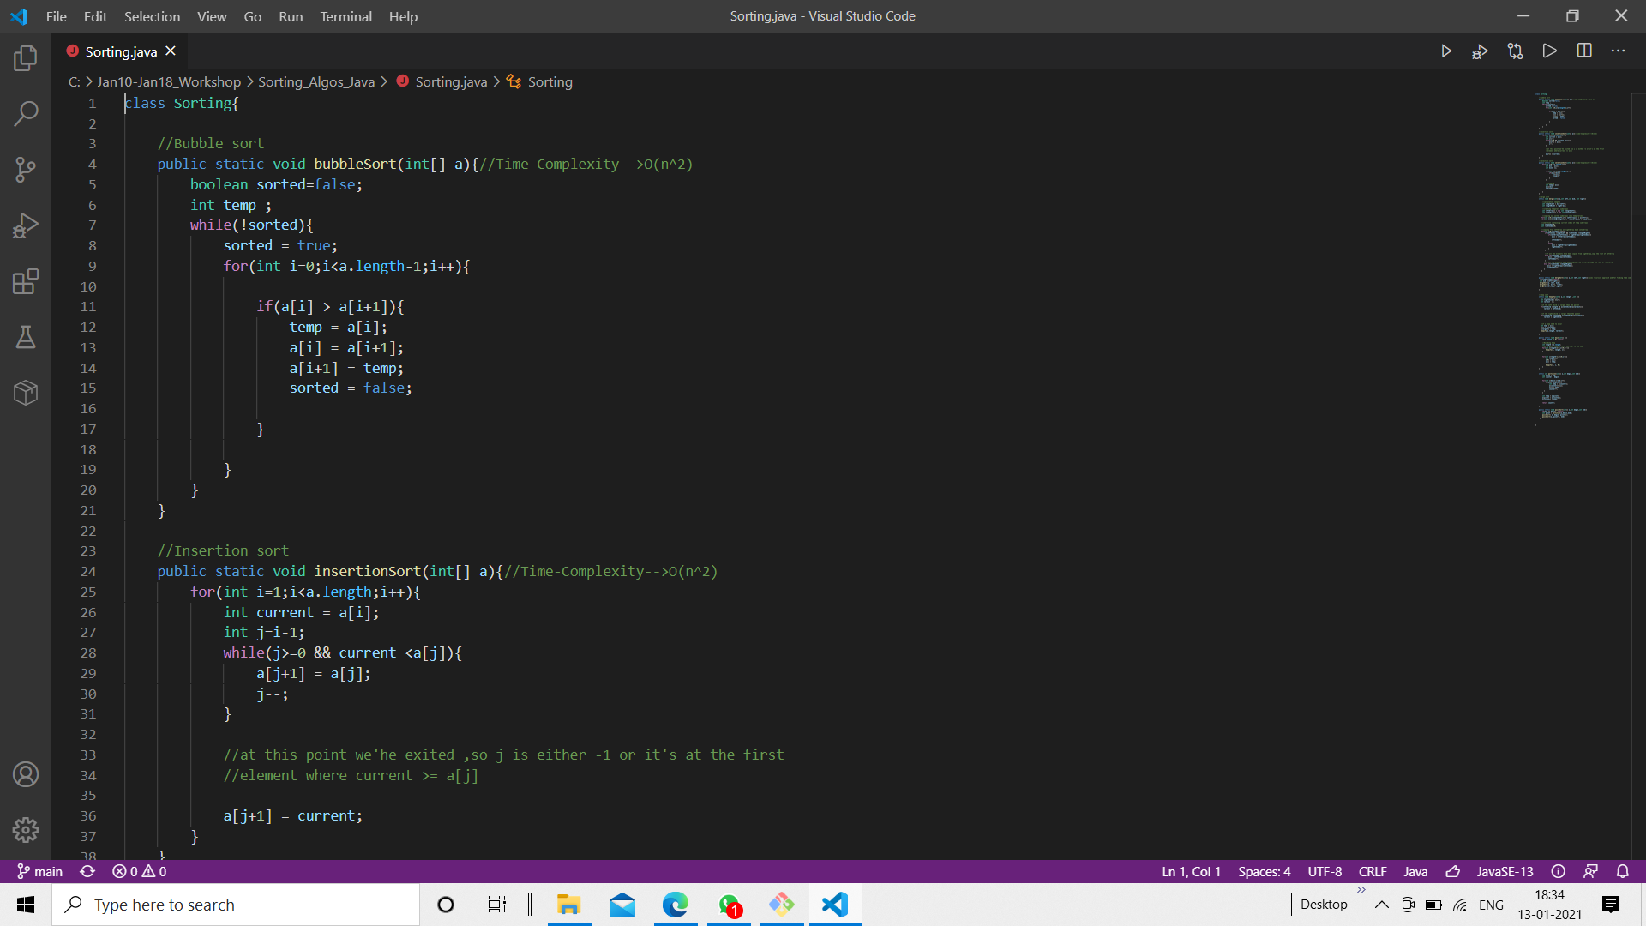The image size is (1646, 926).
Task: Select the Sorting.java editor tab
Action: pyautogui.click(x=121, y=51)
